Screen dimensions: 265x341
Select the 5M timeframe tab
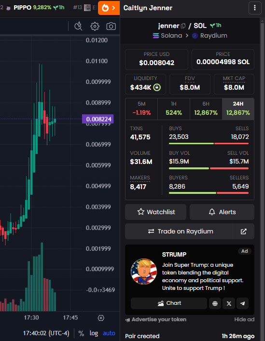(141, 109)
